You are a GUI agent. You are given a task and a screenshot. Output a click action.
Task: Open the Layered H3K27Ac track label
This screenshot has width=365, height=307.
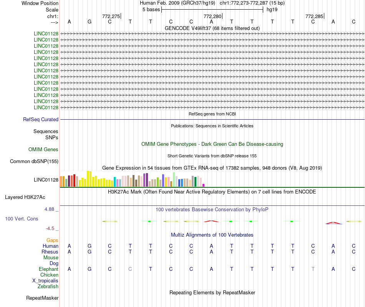click(25, 197)
